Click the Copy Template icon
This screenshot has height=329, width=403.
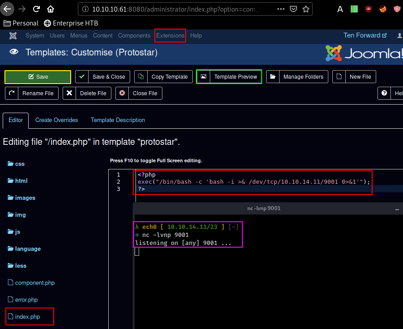coord(141,76)
